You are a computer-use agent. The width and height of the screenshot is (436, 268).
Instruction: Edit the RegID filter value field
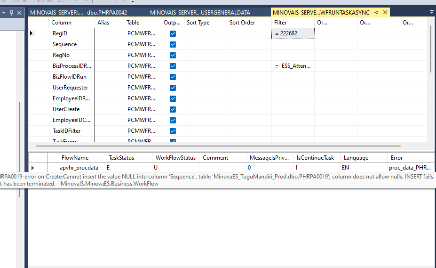(x=293, y=33)
